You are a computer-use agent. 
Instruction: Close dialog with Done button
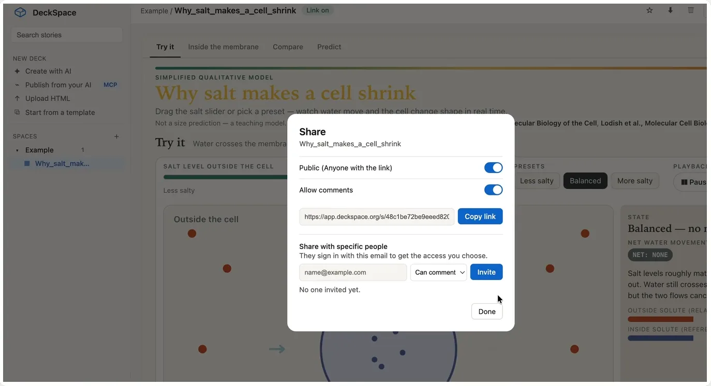(x=487, y=312)
